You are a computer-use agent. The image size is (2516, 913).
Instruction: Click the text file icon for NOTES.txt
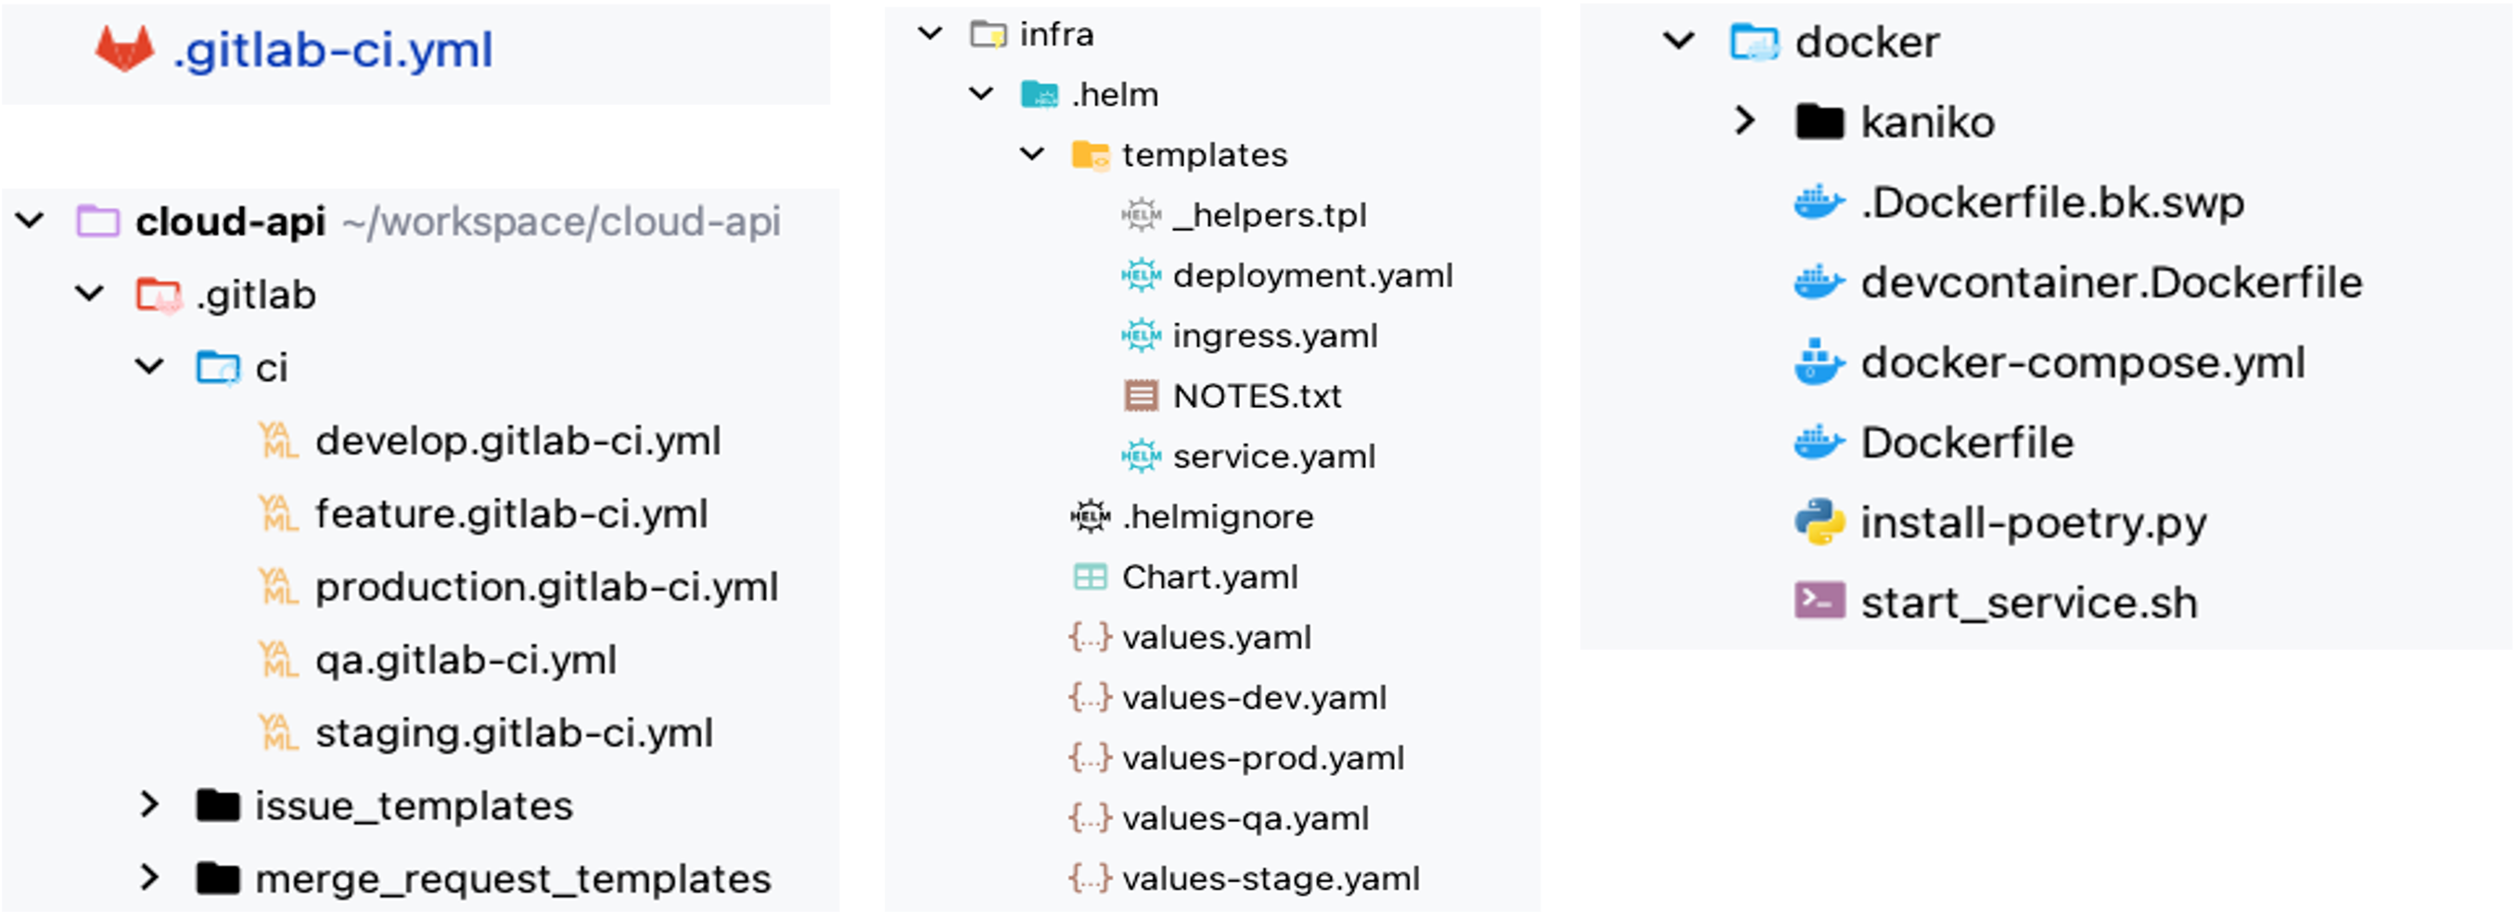(1141, 396)
